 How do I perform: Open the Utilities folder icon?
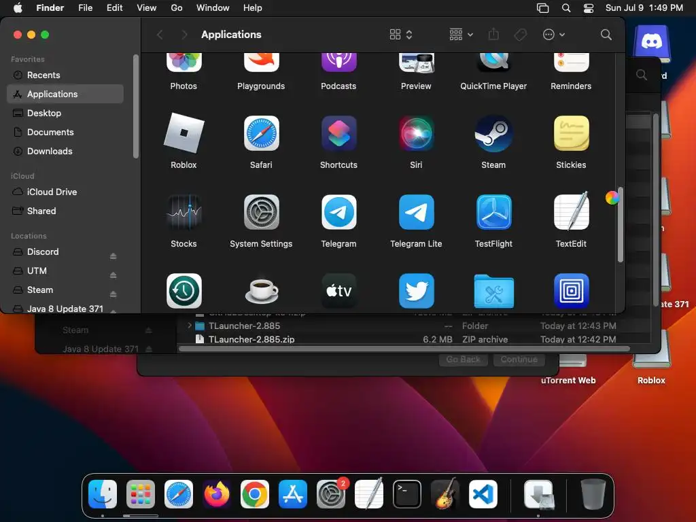click(x=493, y=291)
